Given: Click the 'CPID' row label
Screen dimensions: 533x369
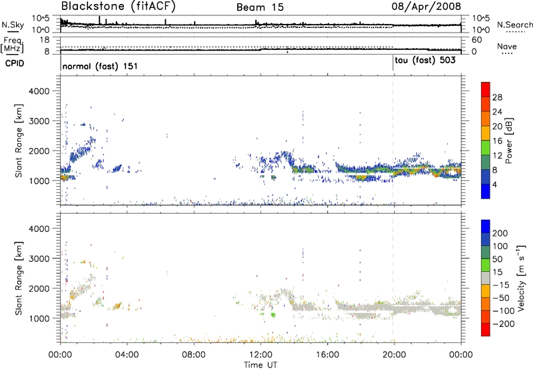Looking at the screenshot, I should 15,63.
